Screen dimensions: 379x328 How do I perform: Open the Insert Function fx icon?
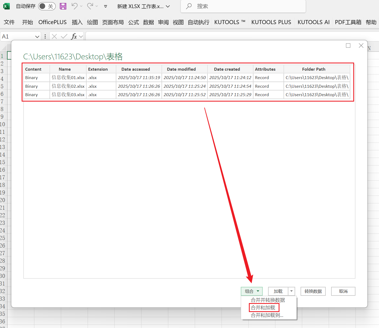point(74,36)
